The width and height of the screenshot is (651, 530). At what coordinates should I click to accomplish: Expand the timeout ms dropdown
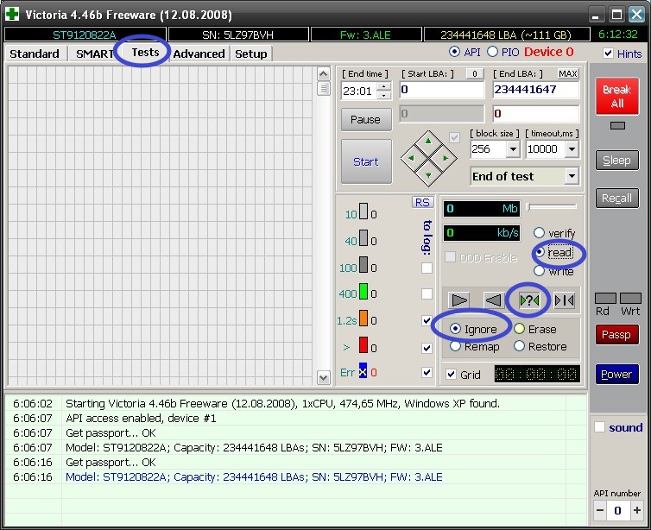coord(572,149)
